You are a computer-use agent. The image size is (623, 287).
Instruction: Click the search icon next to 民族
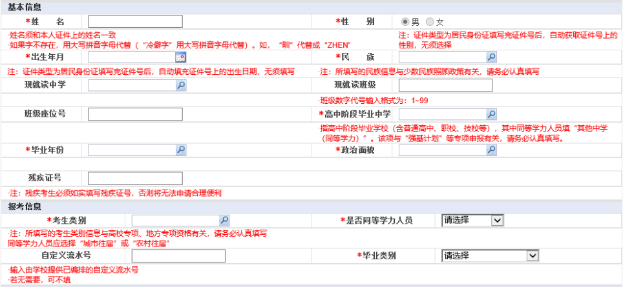pos(491,57)
